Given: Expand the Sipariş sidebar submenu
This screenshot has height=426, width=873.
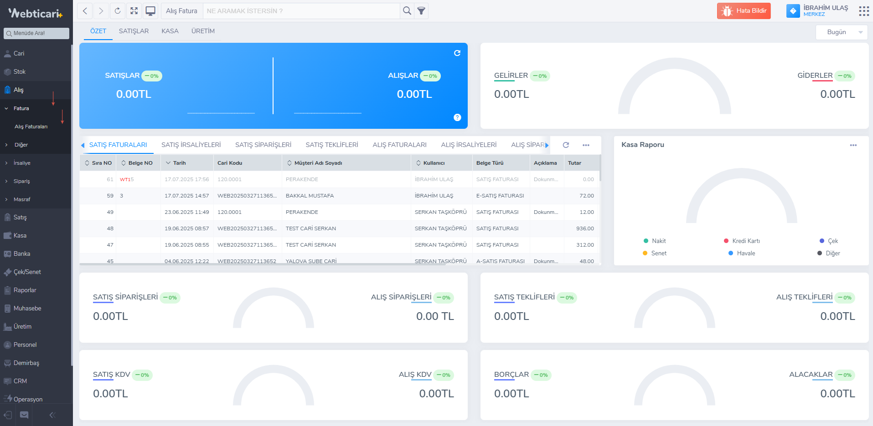Looking at the screenshot, I should tap(21, 181).
